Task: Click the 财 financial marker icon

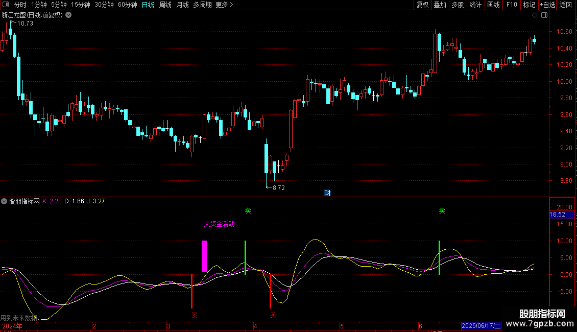Action: click(327, 193)
